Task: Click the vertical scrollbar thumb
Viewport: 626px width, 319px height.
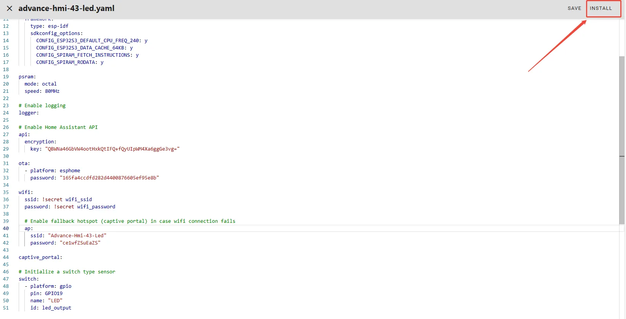Action: click(622, 140)
